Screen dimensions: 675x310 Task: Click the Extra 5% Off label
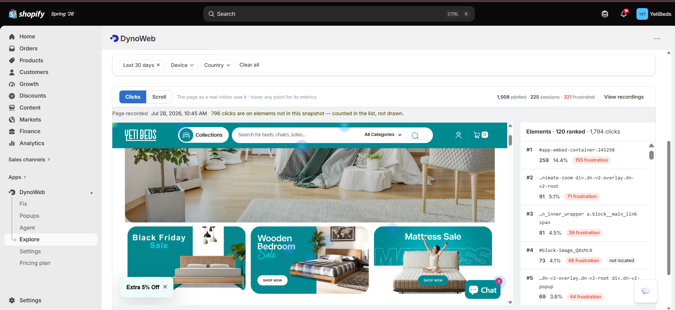point(143,287)
